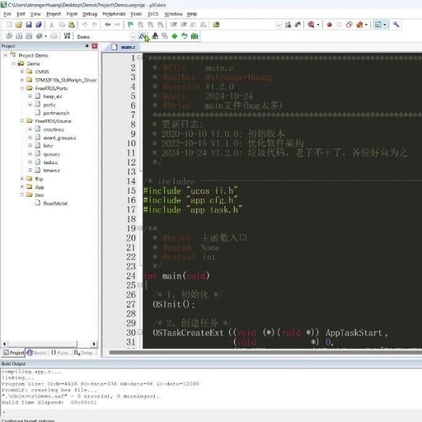Select port.c in the project tree
The width and height of the screenshot is (422, 422).
tap(49, 105)
